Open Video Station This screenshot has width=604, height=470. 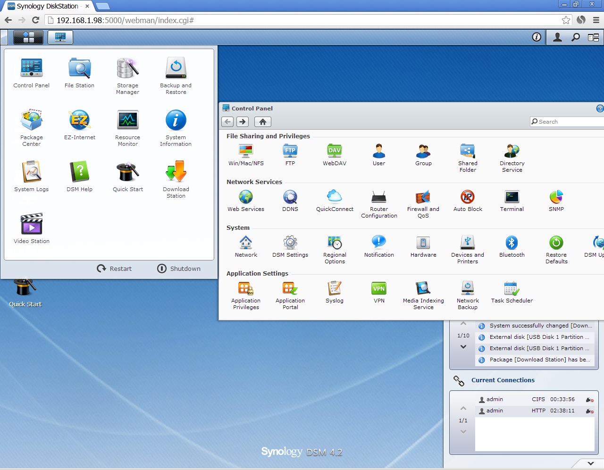[x=32, y=228]
